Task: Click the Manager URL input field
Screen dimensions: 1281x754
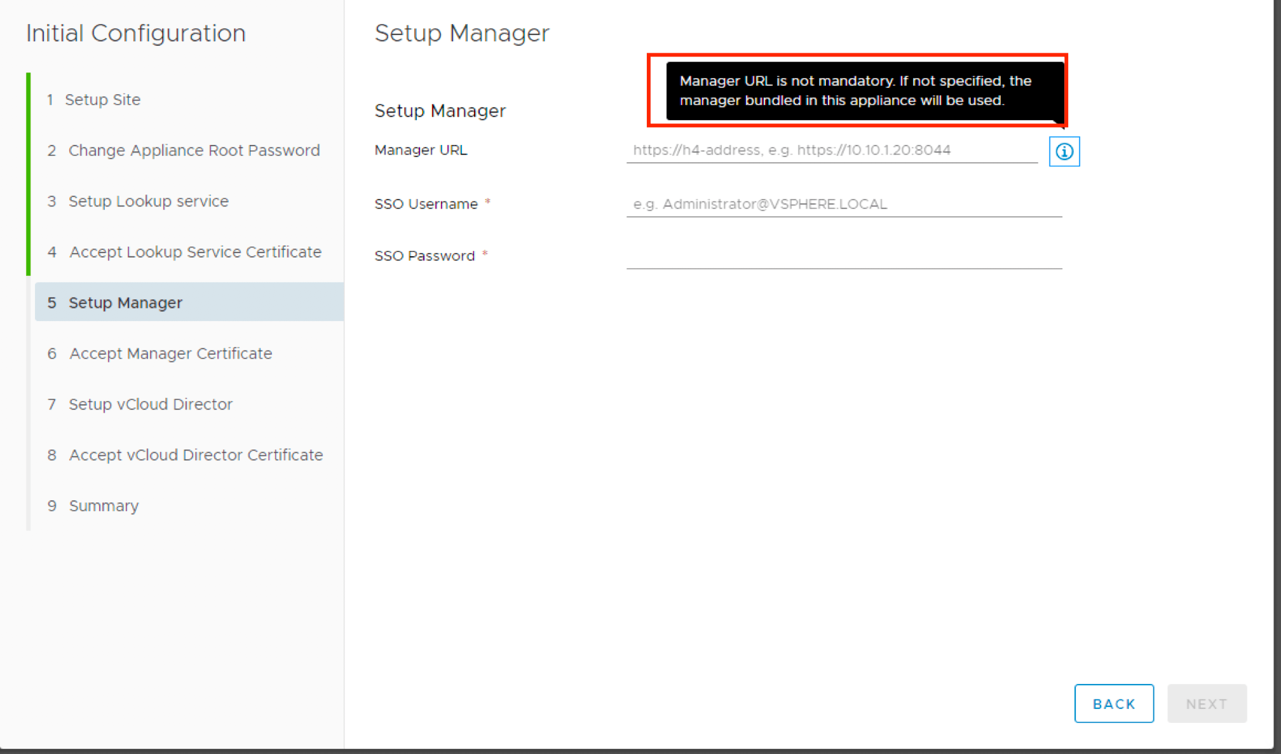Action: [831, 151]
